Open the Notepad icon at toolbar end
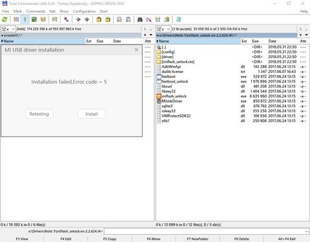This screenshot has height=242, width=310. tap(178, 19)
